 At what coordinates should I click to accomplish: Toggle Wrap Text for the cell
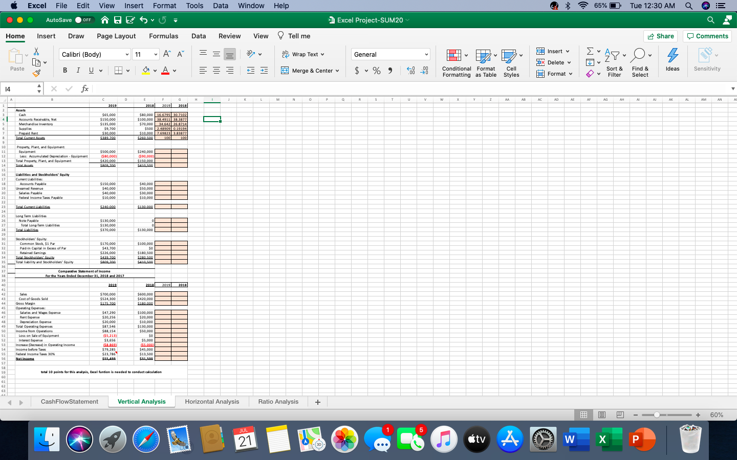[x=303, y=54]
